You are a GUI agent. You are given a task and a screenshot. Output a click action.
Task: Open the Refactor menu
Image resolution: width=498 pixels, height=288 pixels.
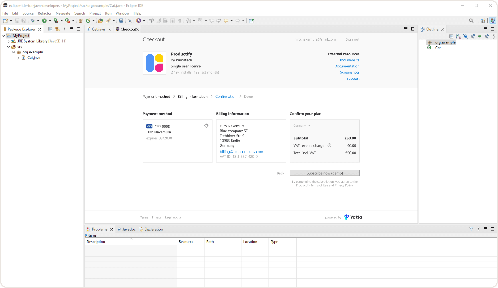(44, 13)
